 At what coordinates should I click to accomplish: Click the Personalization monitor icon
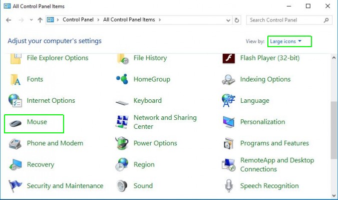pyautogui.click(x=228, y=122)
